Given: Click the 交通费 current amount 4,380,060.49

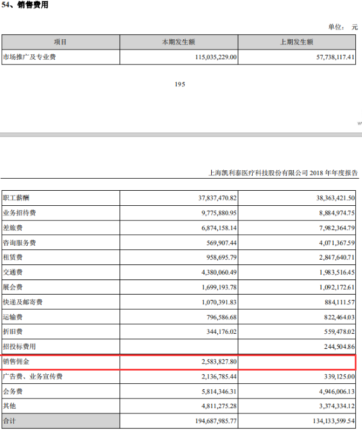Looking at the screenshot, I should (219, 272).
